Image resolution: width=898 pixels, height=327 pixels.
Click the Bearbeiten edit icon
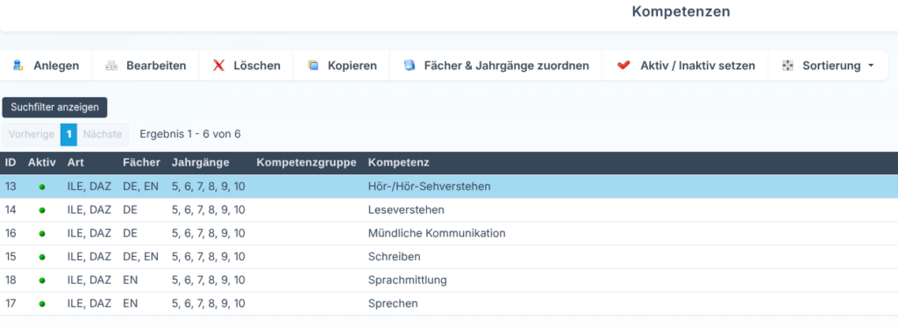(x=111, y=65)
